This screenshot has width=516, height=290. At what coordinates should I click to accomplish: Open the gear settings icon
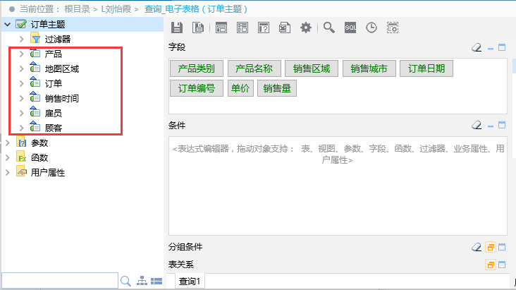(306, 28)
